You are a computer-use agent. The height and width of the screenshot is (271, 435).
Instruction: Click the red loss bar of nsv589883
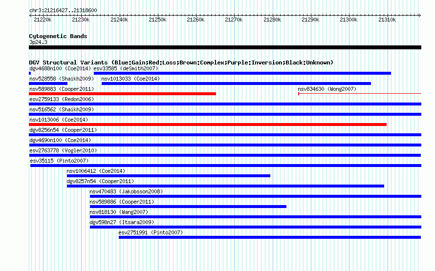(x=122, y=94)
